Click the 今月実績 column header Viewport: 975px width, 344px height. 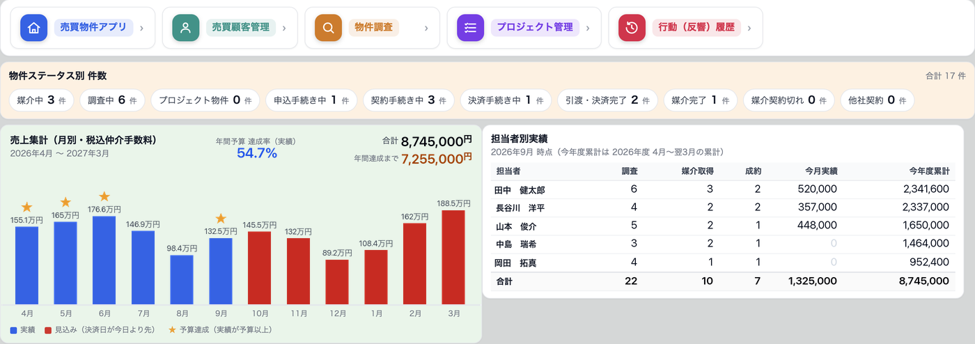[x=821, y=171]
